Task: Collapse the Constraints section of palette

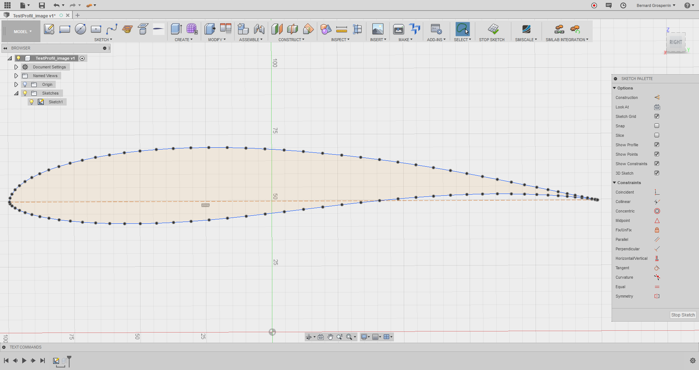Action: (x=615, y=183)
